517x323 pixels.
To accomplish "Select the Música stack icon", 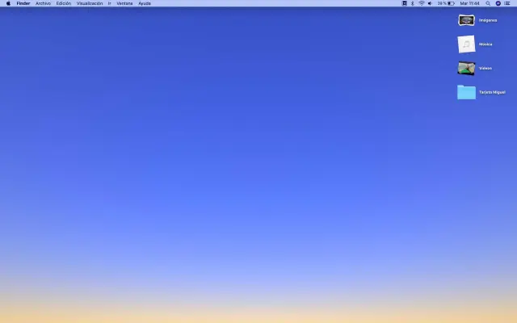I will point(466,44).
